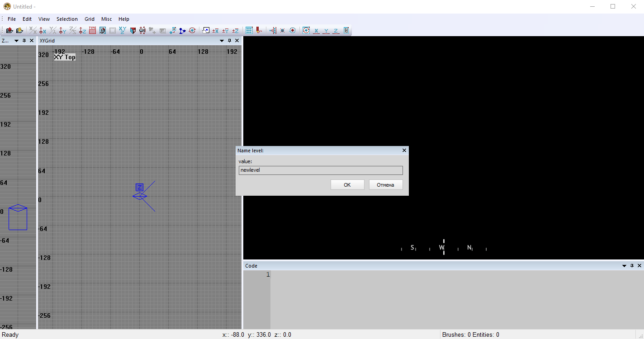Click the red TYPE hatch icon
This screenshot has width=644, height=339.
pyautogui.click(x=92, y=30)
